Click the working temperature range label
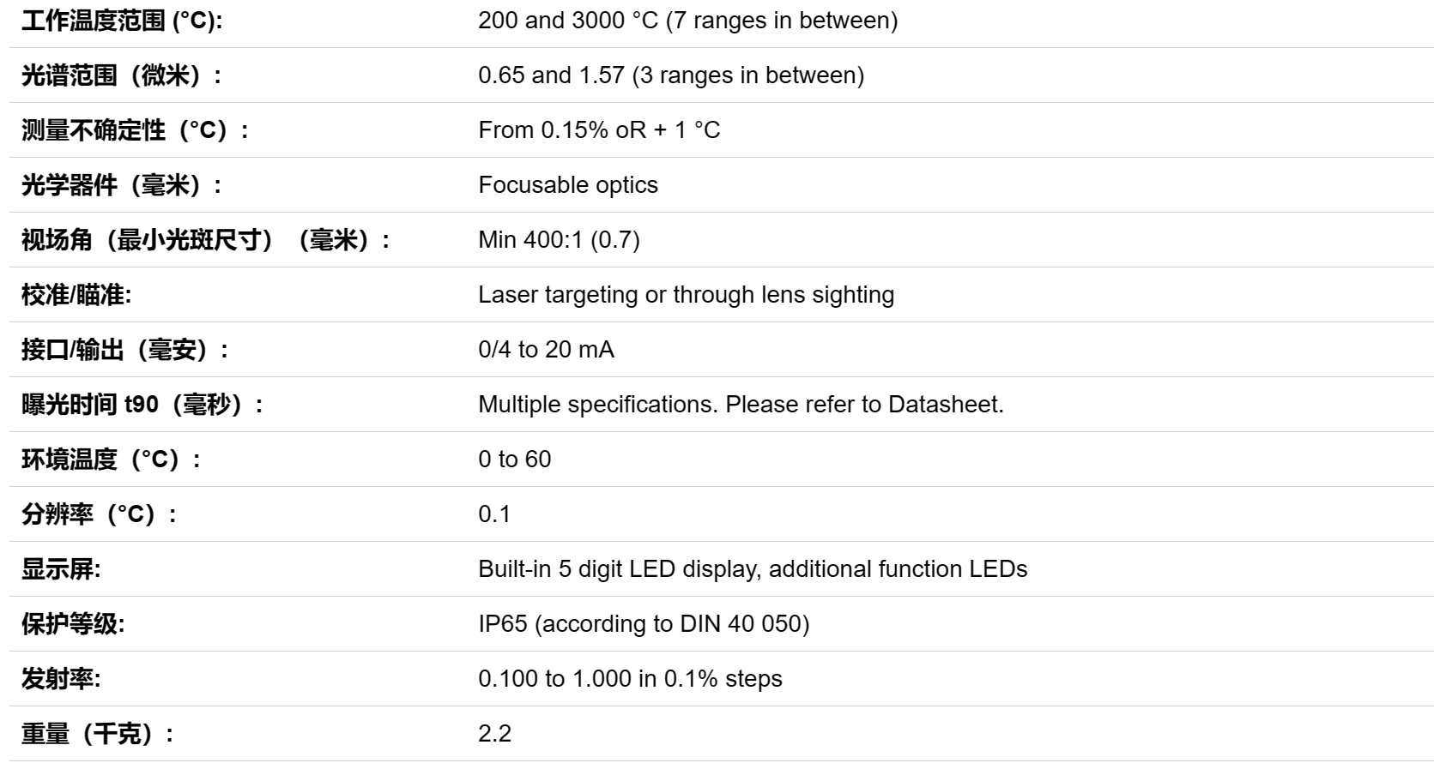The height and width of the screenshot is (763, 1434). click(x=122, y=21)
